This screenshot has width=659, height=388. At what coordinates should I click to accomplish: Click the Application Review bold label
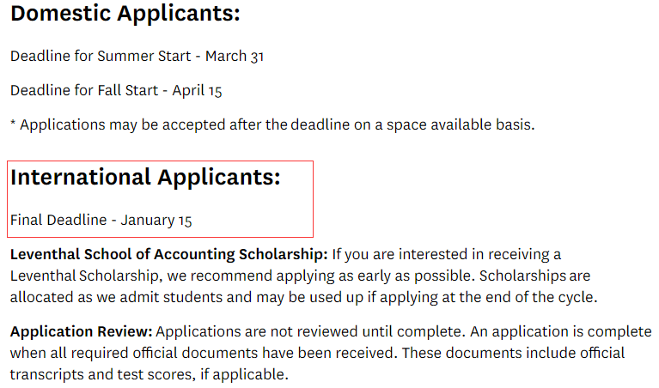point(82,331)
